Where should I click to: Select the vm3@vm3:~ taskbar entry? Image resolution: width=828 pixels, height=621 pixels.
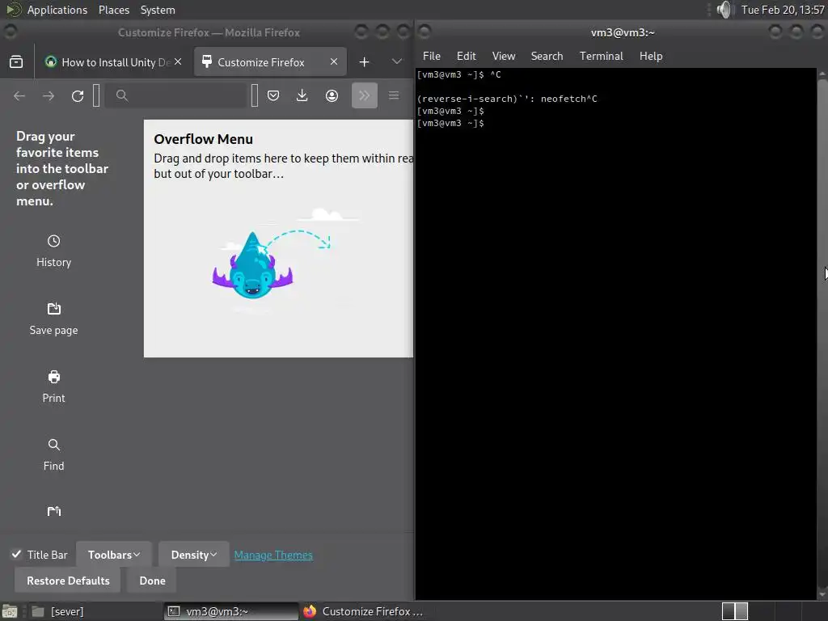[231, 611]
